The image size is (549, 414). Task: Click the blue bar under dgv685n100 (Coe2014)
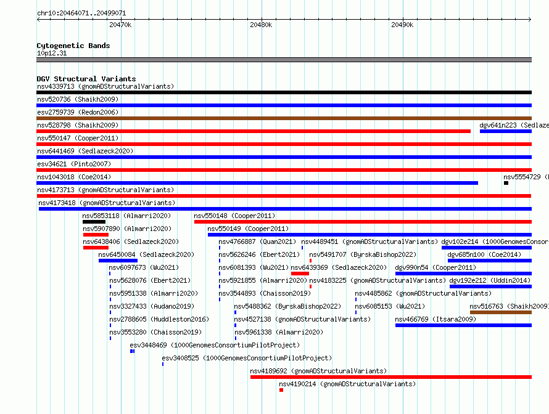pos(490,261)
